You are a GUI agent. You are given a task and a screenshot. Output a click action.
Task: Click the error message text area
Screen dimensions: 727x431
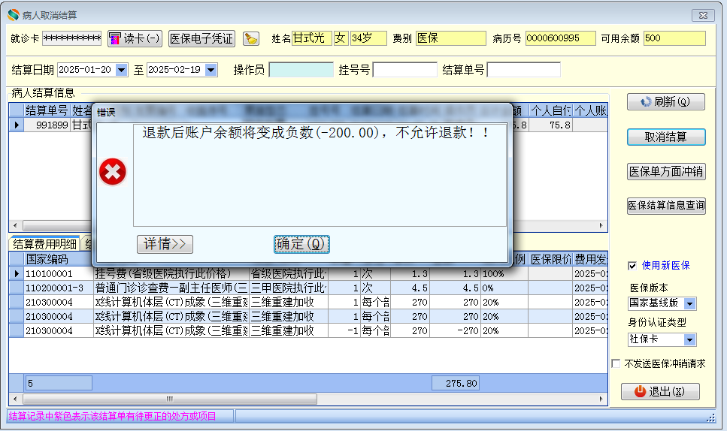point(320,175)
